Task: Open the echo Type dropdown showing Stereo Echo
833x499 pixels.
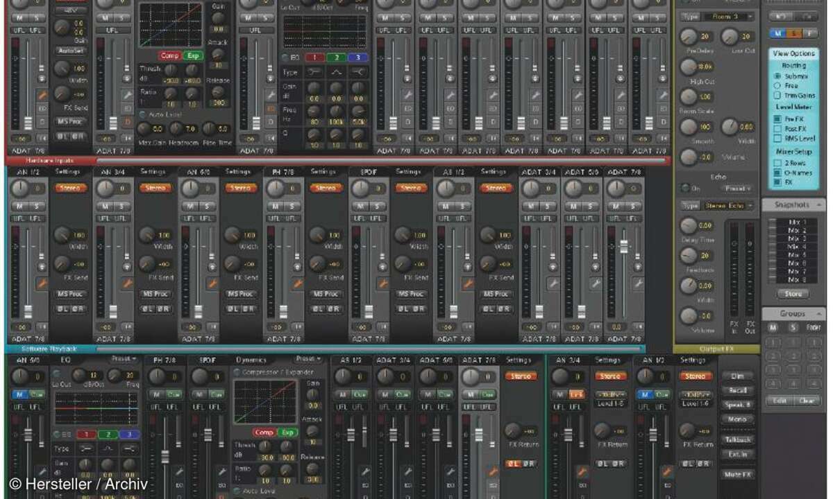Action: tap(729, 206)
